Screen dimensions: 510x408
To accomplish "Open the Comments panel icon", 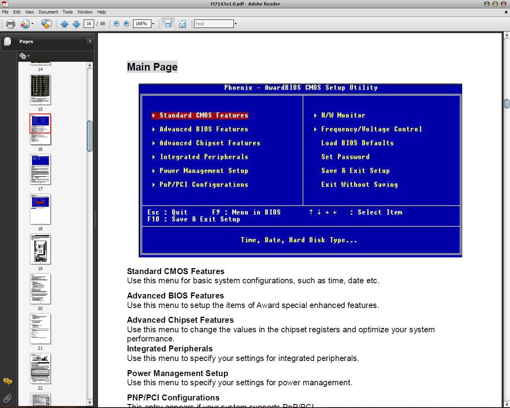I will tap(8, 381).
